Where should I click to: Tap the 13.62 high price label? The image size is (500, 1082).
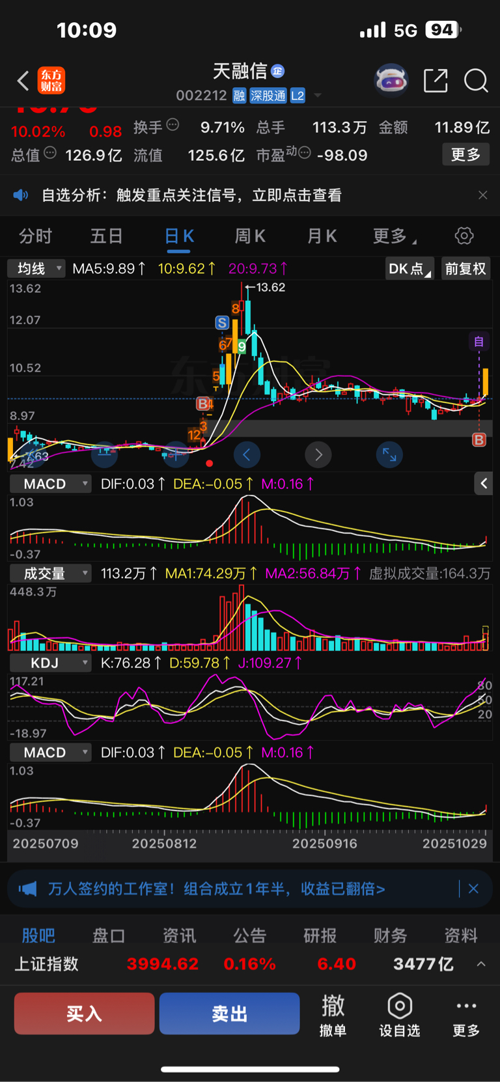tap(271, 287)
